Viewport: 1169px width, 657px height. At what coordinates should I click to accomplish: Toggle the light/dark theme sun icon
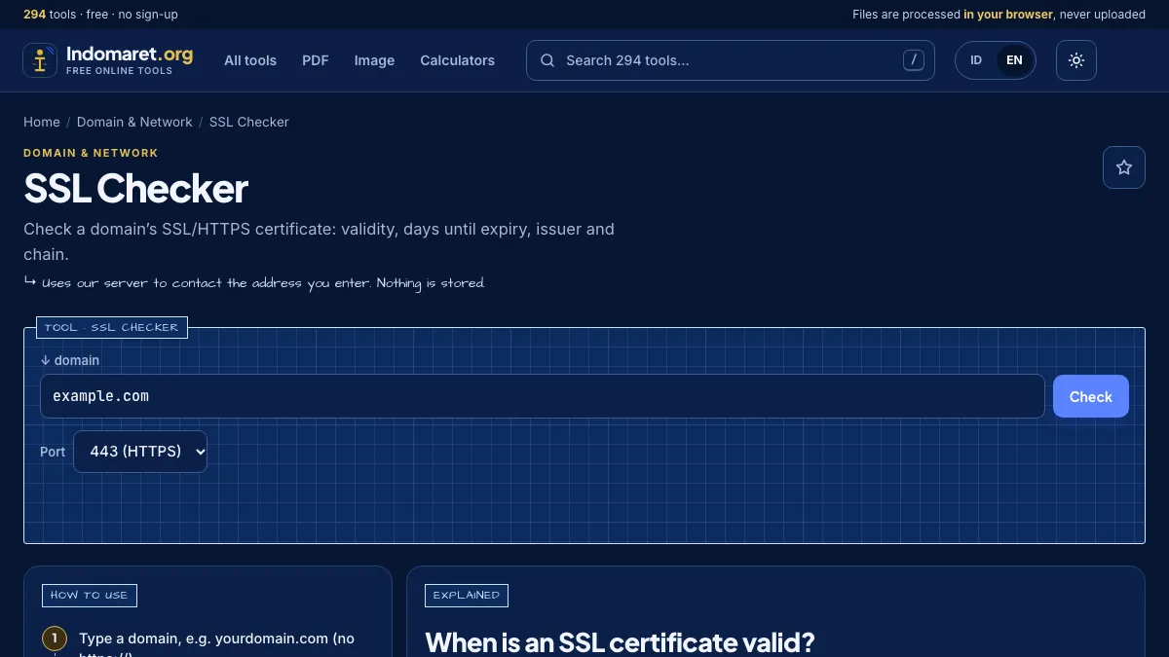1076,60
